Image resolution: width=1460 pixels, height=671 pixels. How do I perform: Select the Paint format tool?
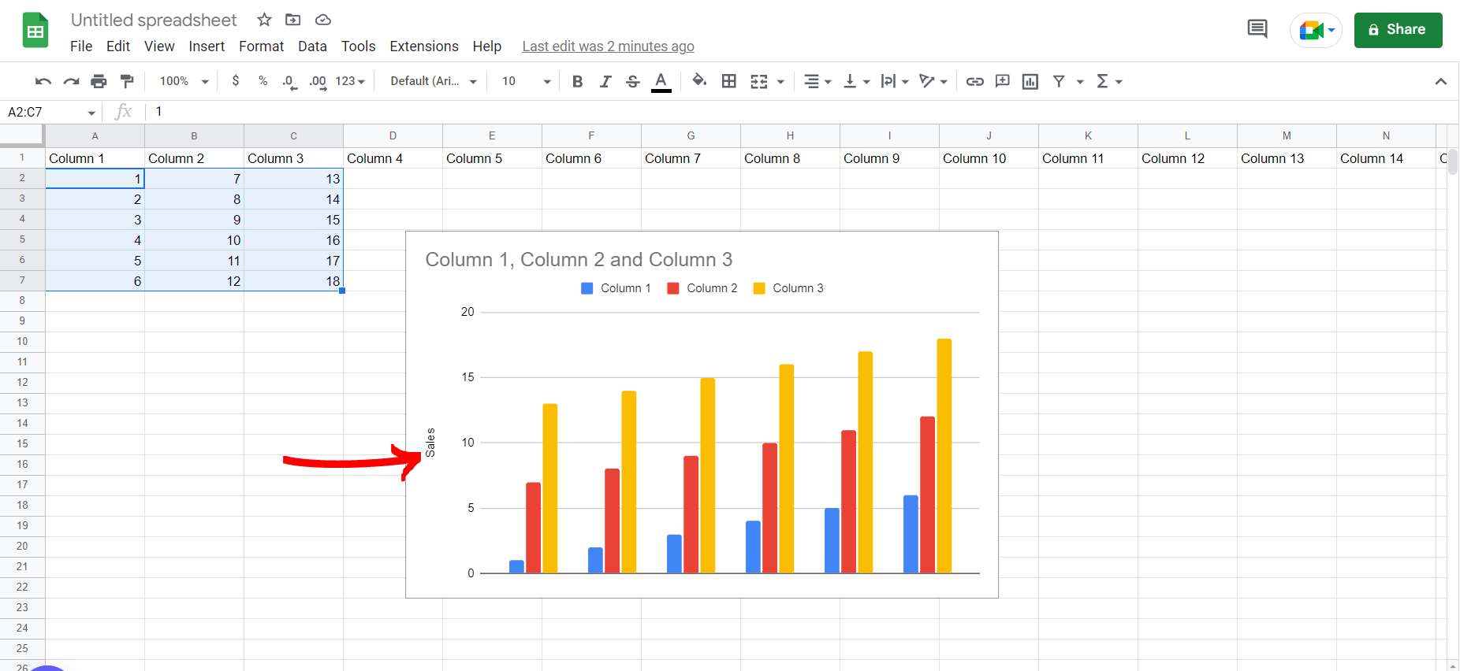coord(126,81)
